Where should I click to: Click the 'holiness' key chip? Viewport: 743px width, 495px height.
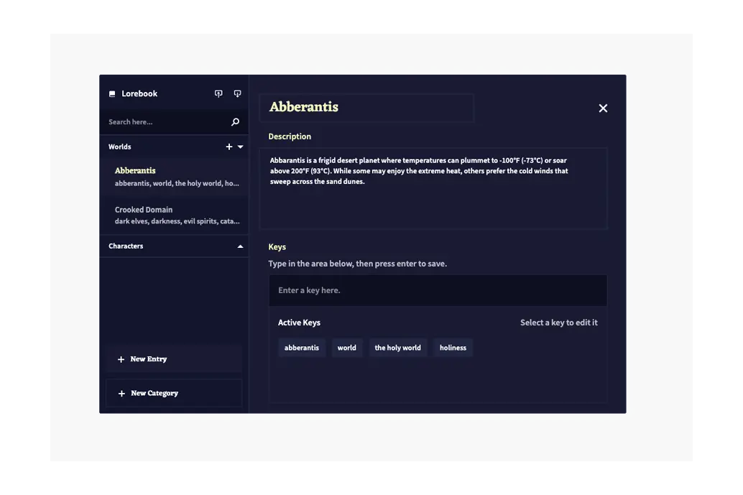pyautogui.click(x=453, y=348)
